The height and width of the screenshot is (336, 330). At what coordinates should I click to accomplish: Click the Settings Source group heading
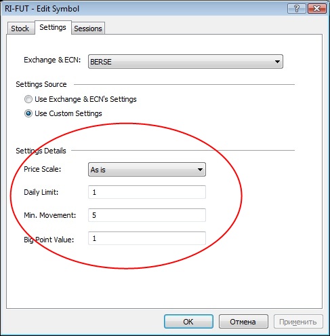click(41, 84)
